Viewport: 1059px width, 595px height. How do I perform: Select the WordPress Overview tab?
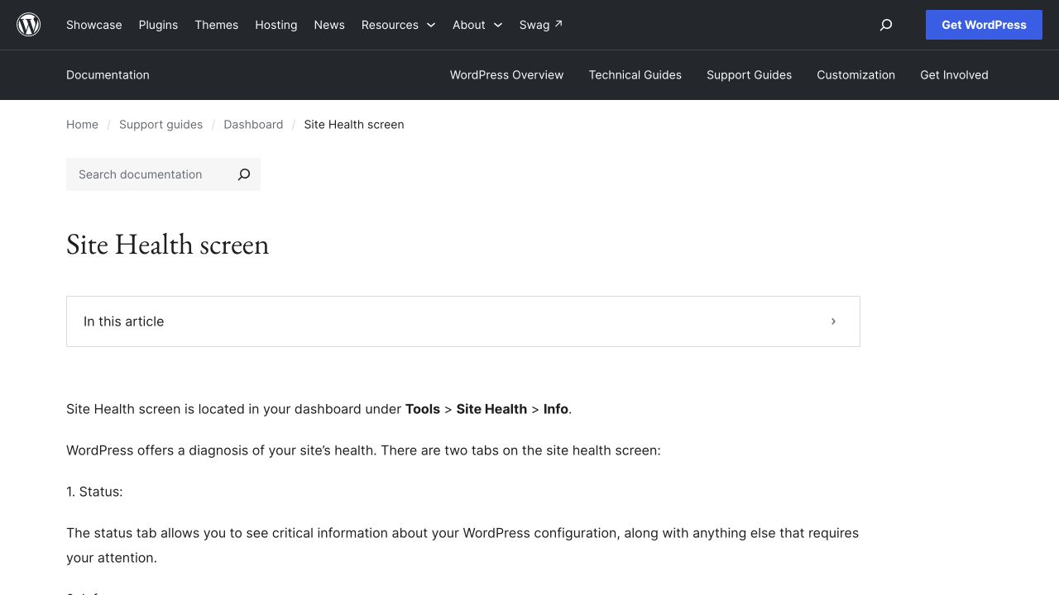click(x=506, y=74)
